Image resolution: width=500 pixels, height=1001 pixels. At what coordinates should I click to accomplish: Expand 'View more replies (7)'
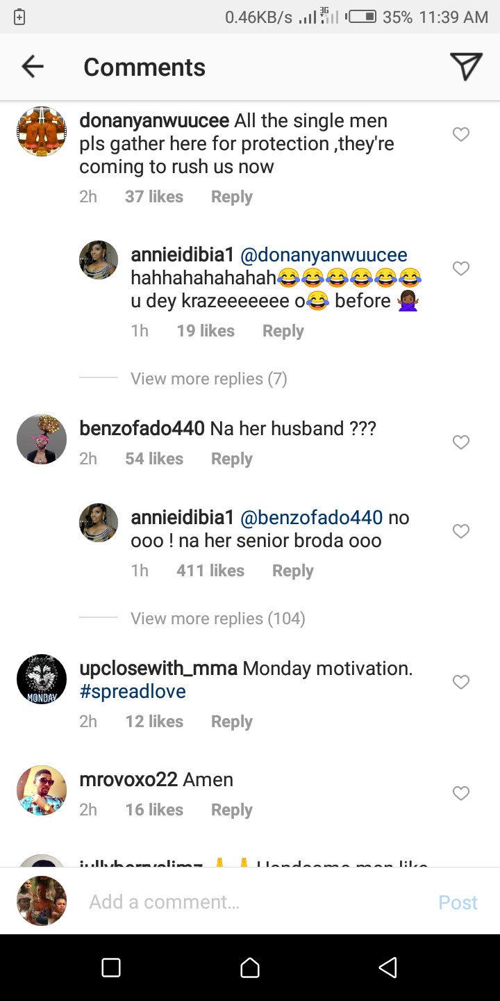tap(208, 379)
